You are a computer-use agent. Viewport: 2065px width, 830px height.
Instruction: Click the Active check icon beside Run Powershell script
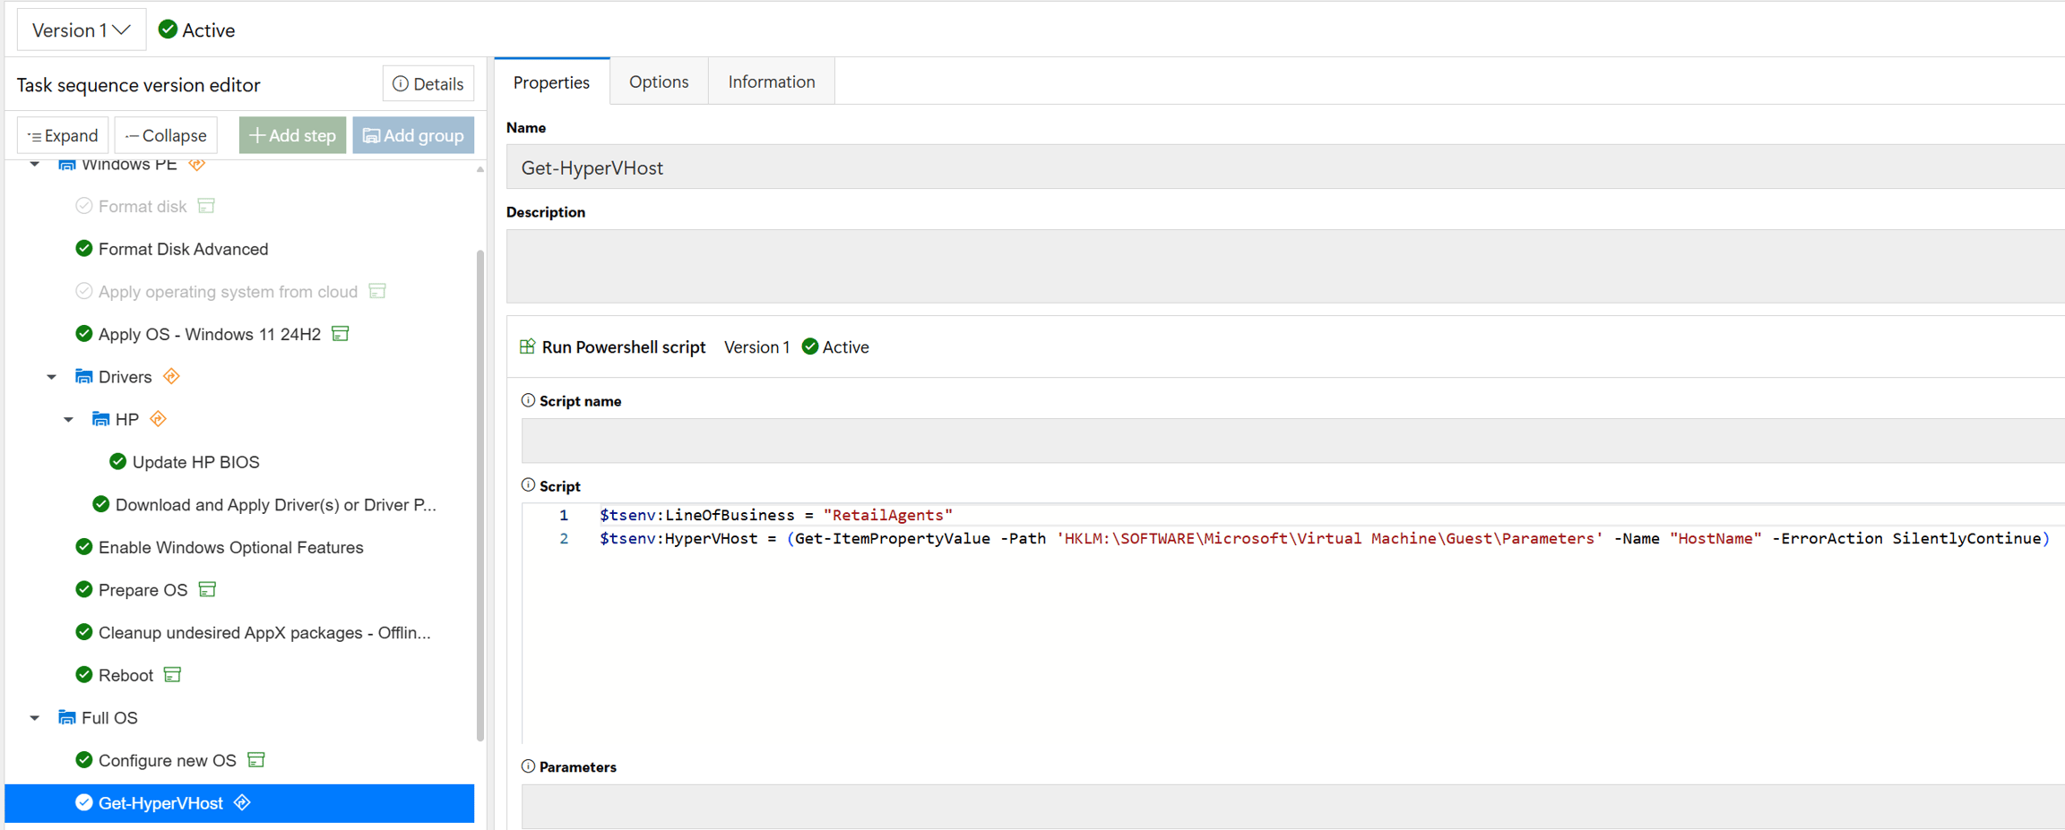point(810,347)
